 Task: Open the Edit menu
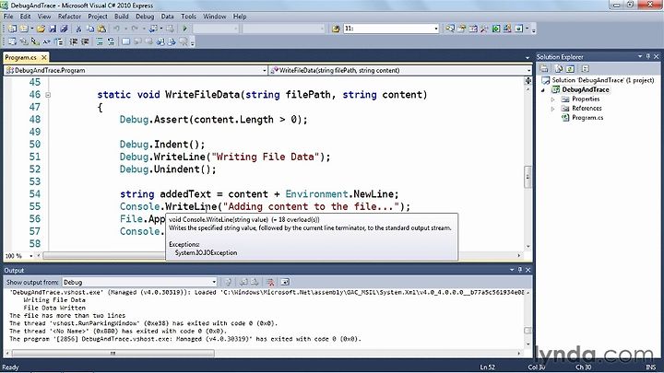pyautogui.click(x=26, y=16)
